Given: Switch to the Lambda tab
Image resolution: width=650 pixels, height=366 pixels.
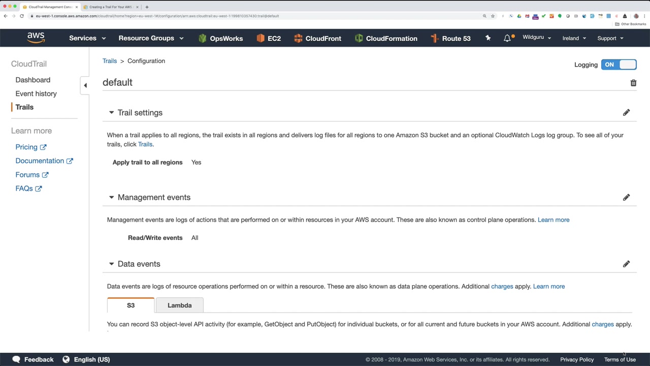Looking at the screenshot, I should pyautogui.click(x=180, y=306).
